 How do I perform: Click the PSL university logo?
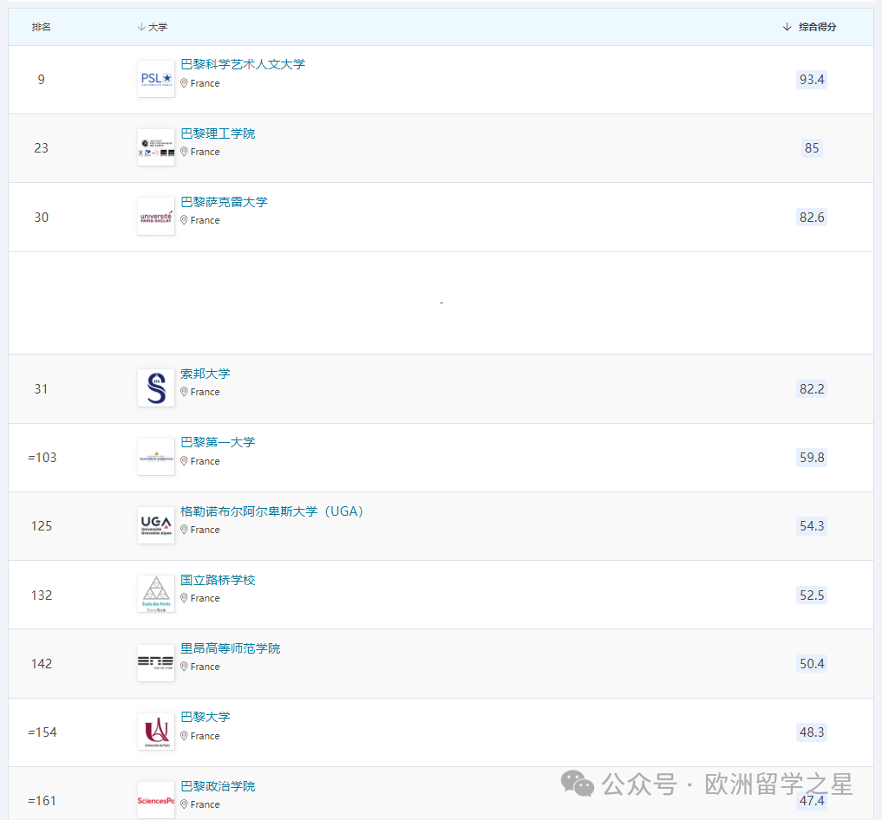[x=156, y=79]
